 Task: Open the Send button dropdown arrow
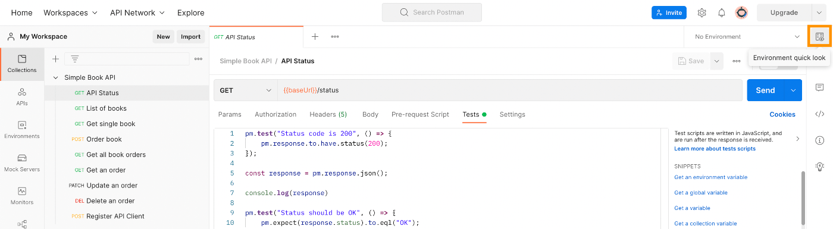coord(793,90)
